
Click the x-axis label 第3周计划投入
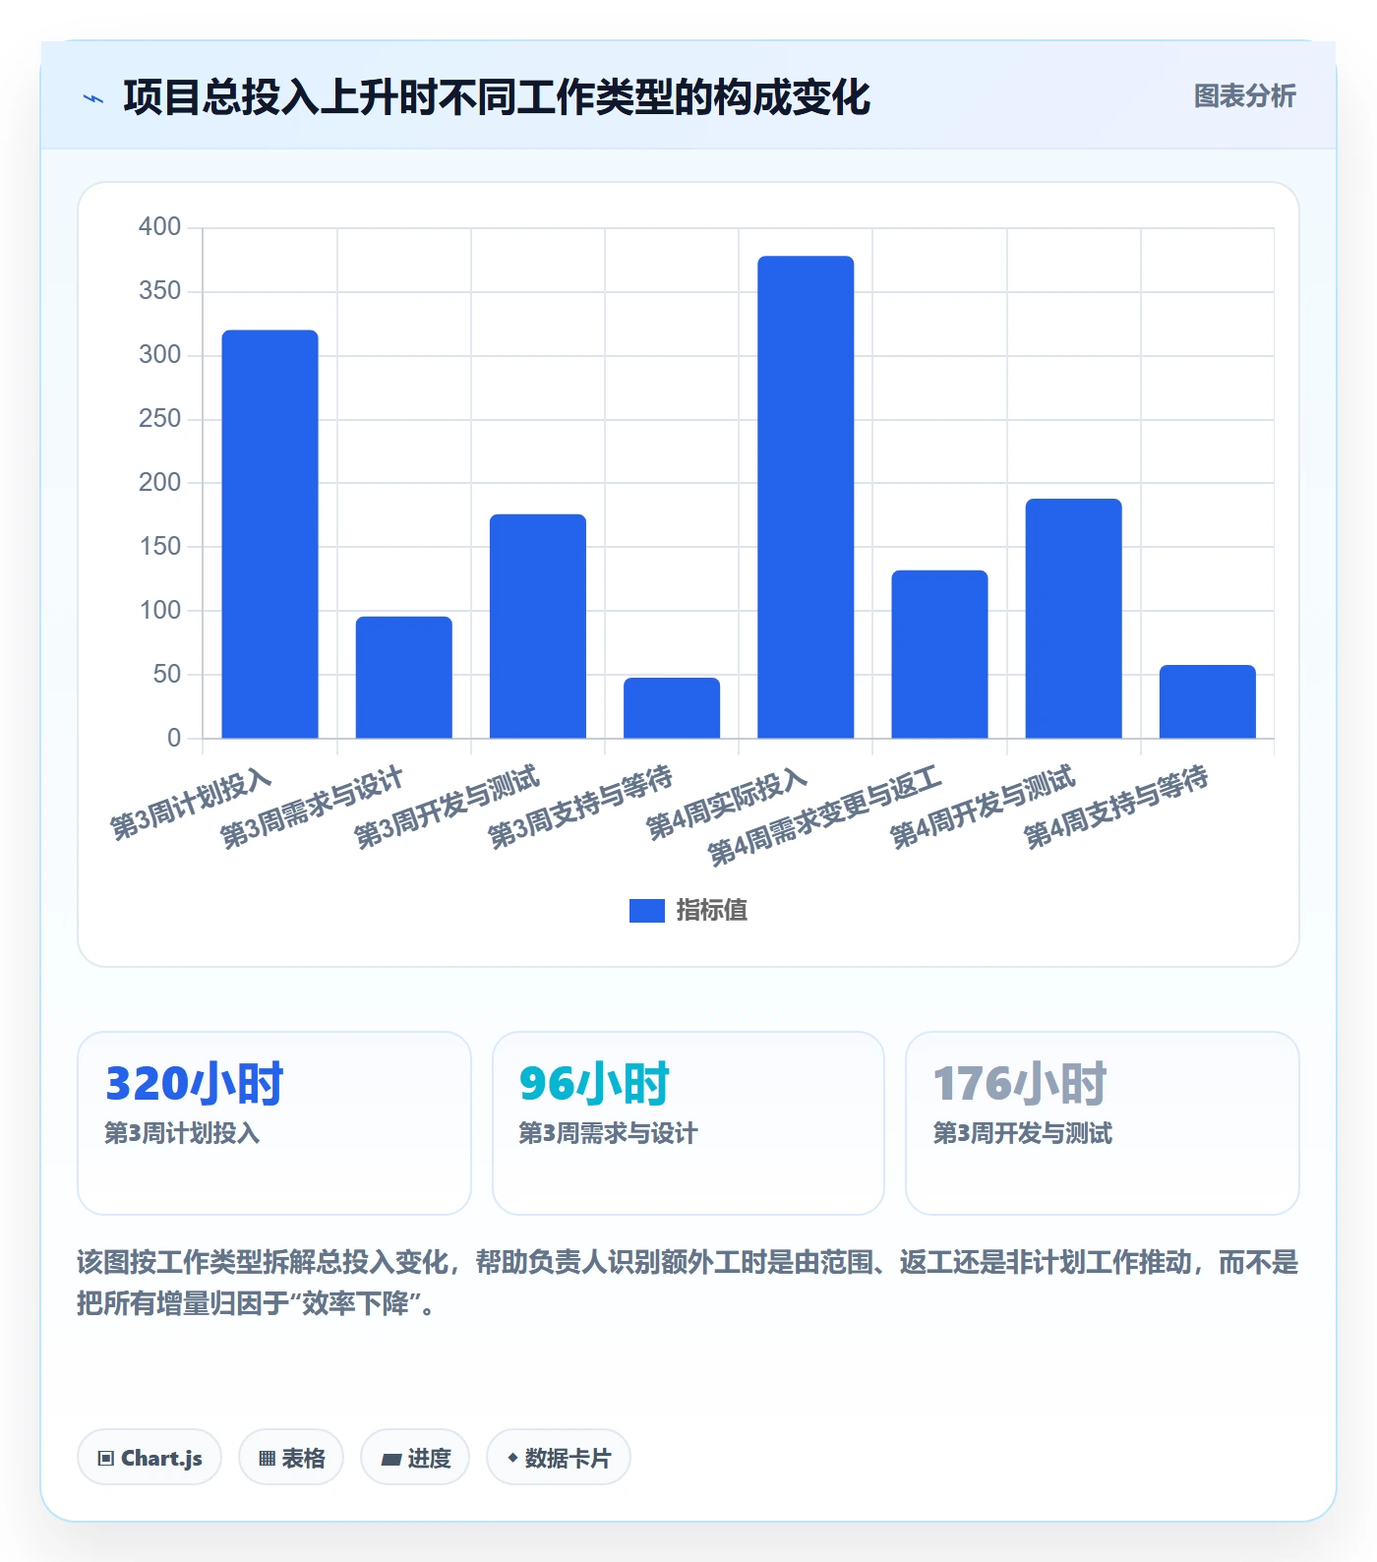(x=191, y=805)
